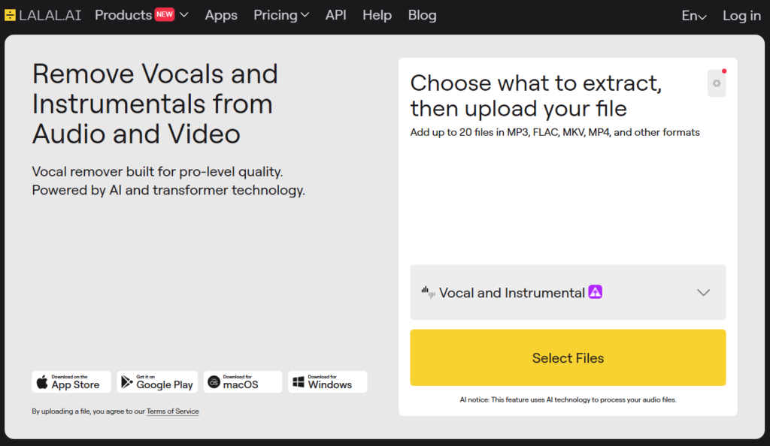The height and width of the screenshot is (446, 770).
Task: Click the Select Files button
Action: [x=568, y=358]
